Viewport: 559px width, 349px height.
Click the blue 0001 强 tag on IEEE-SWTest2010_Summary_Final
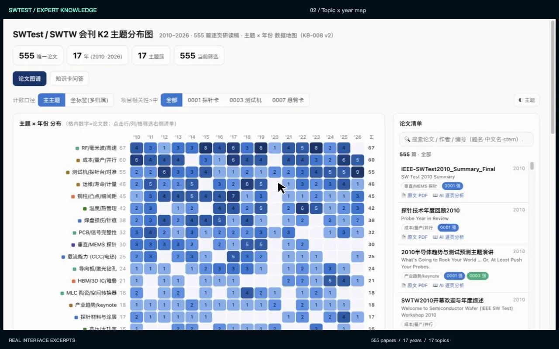(x=452, y=186)
